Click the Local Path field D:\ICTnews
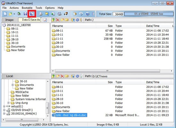The width and height of the screenshot is (176, 128). coord(133,76)
